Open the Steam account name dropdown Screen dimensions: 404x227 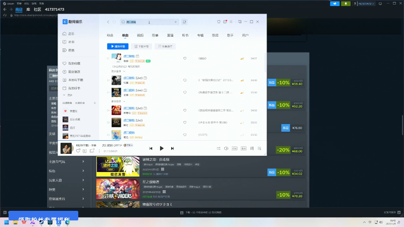pyautogui.click(x=366, y=4)
